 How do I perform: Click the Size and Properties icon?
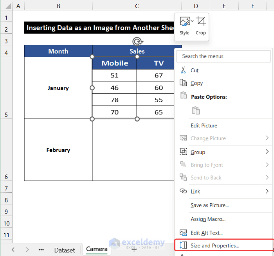point(183,245)
